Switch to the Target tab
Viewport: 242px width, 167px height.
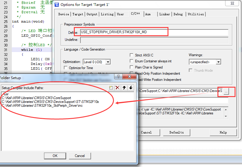(x=78, y=14)
